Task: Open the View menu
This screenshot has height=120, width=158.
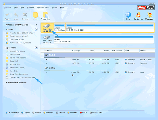Action: pyautogui.click(x=16, y=8)
